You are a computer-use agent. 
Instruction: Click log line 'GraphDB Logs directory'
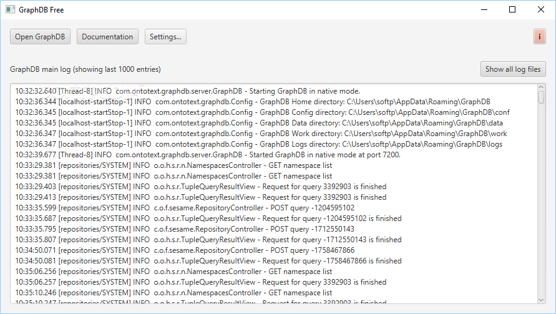[259, 144]
